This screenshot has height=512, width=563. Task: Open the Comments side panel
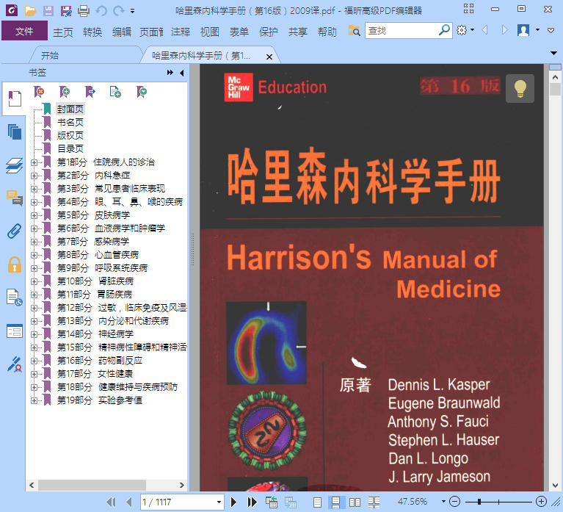(x=15, y=198)
